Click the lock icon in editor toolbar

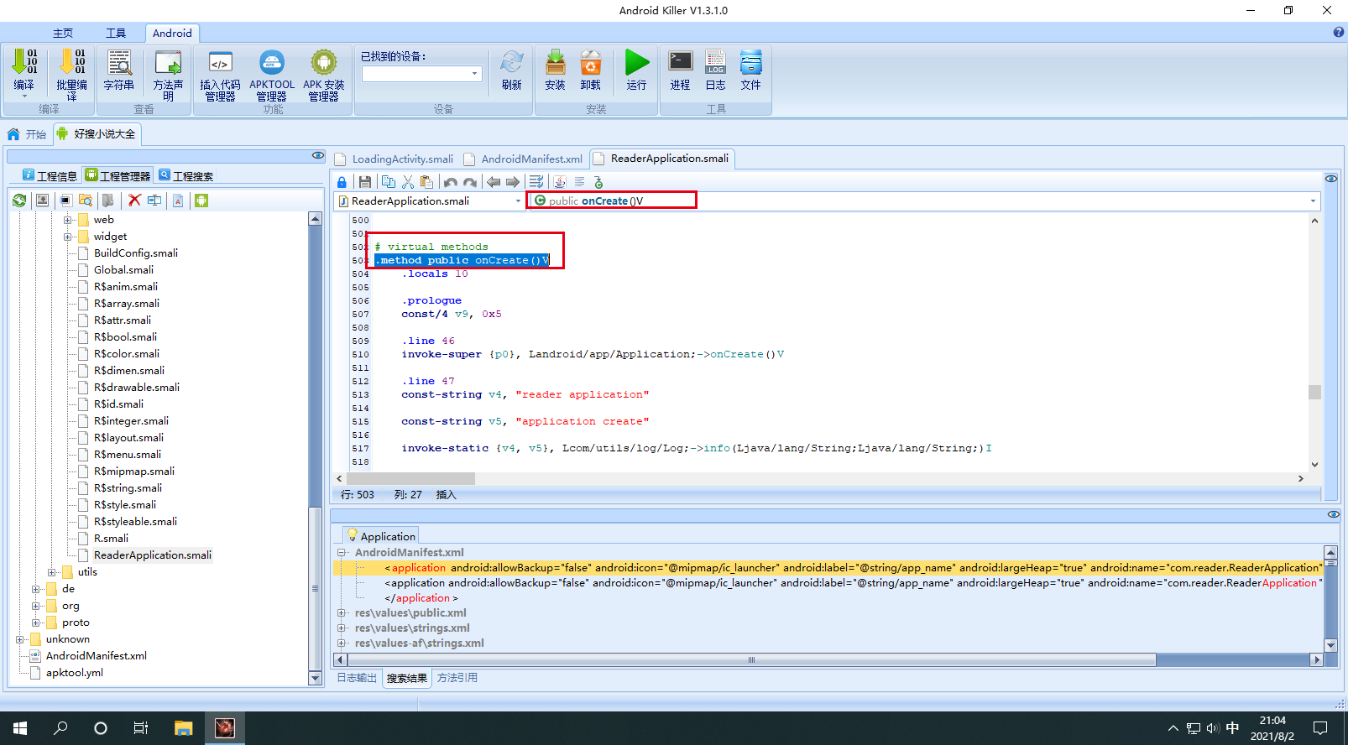tap(342, 182)
